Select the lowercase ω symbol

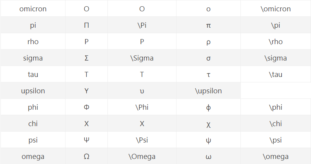(x=208, y=157)
